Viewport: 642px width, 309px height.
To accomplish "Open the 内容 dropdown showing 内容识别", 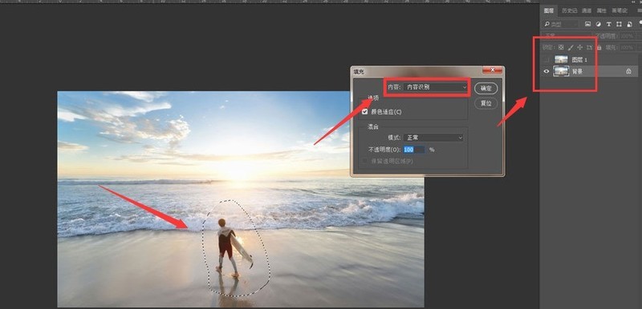I will click(435, 87).
